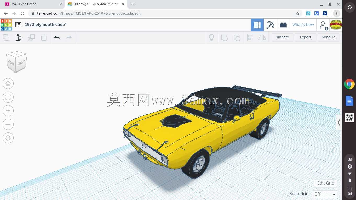Open the QR code app on shelf
The image size is (356, 200).
pos(349,118)
